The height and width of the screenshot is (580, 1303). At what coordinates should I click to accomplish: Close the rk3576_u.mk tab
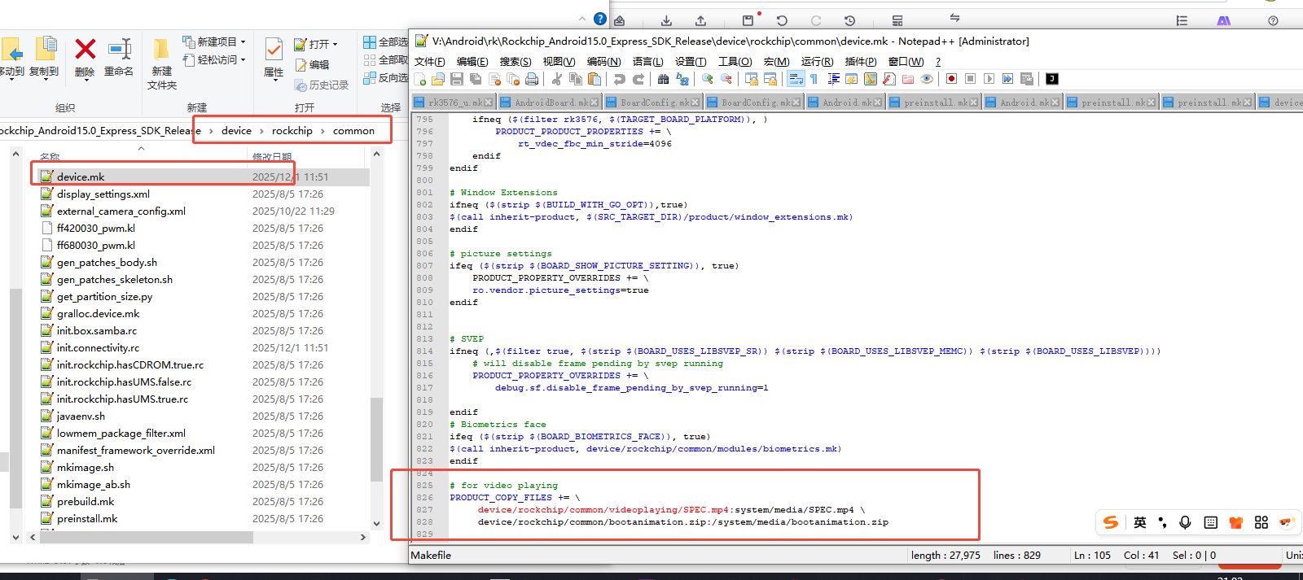click(489, 102)
